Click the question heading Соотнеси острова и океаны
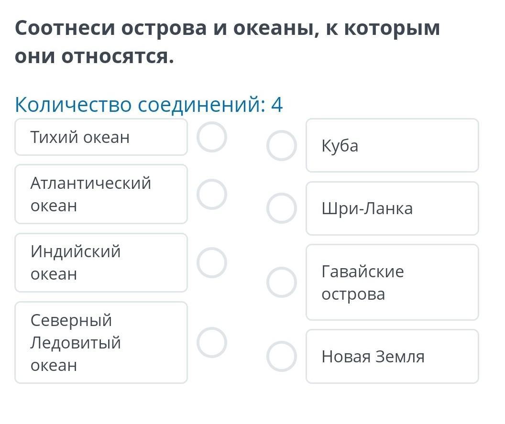Image resolution: width=505 pixels, height=424 pixels. [x=227, y=42]
